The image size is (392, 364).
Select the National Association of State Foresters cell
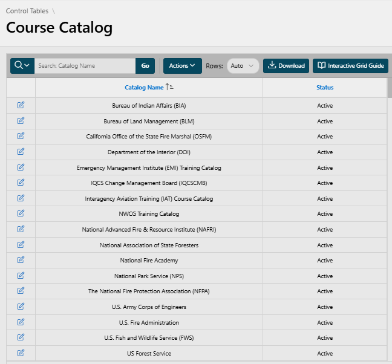tap(149, 245)
